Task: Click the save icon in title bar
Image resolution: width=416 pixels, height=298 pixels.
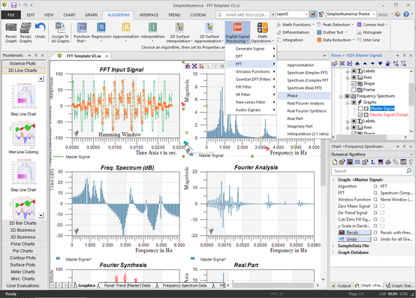Action: [x=14, y=5]
